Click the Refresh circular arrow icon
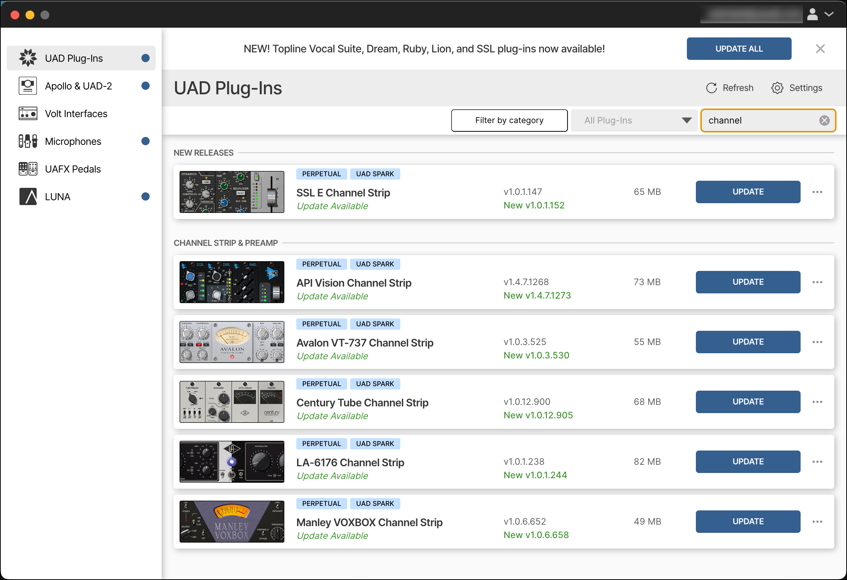The width and height of the screenshot is (847, 580). click(x=712, y=88)
